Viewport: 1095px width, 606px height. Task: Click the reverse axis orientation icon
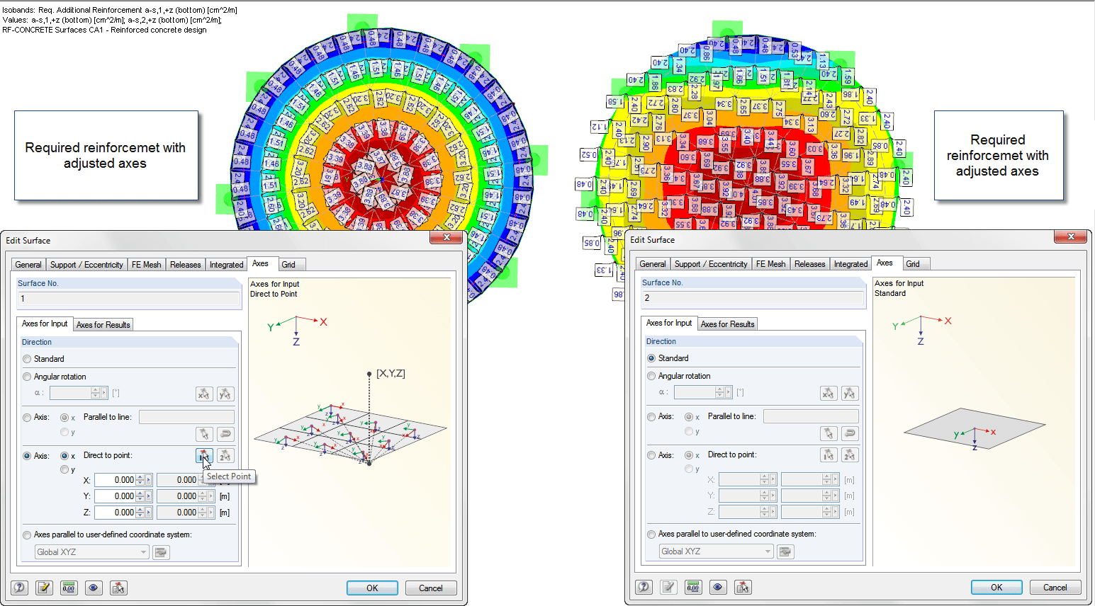point(225,434)
